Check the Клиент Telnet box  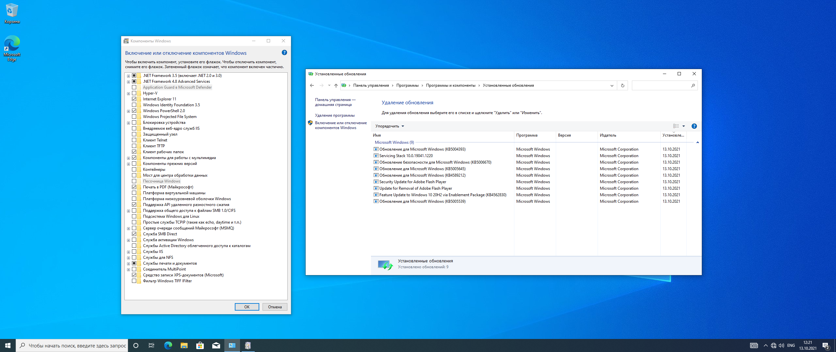(x=134, y=140)
